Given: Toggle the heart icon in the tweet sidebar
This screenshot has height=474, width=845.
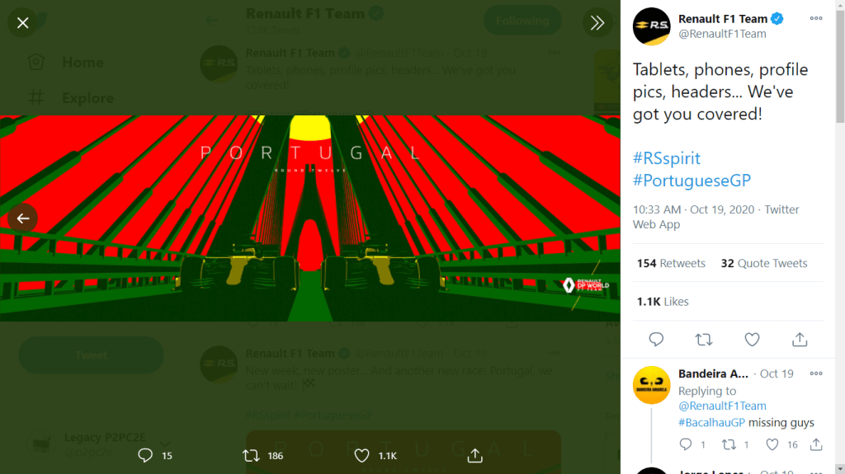Looking at the screenshot, I should 752,339.
